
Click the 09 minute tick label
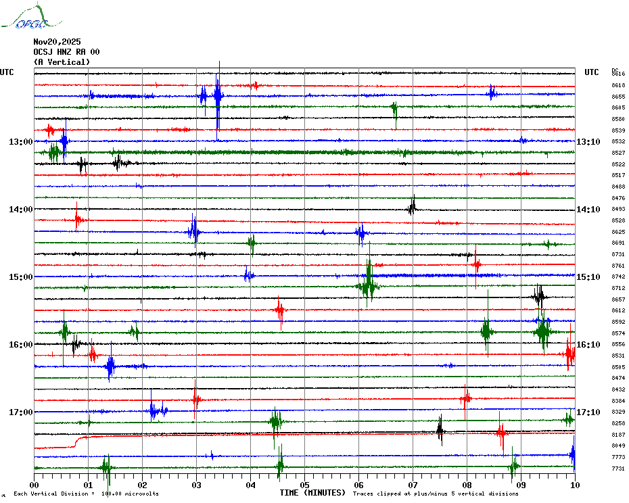[x=521, y=485]
